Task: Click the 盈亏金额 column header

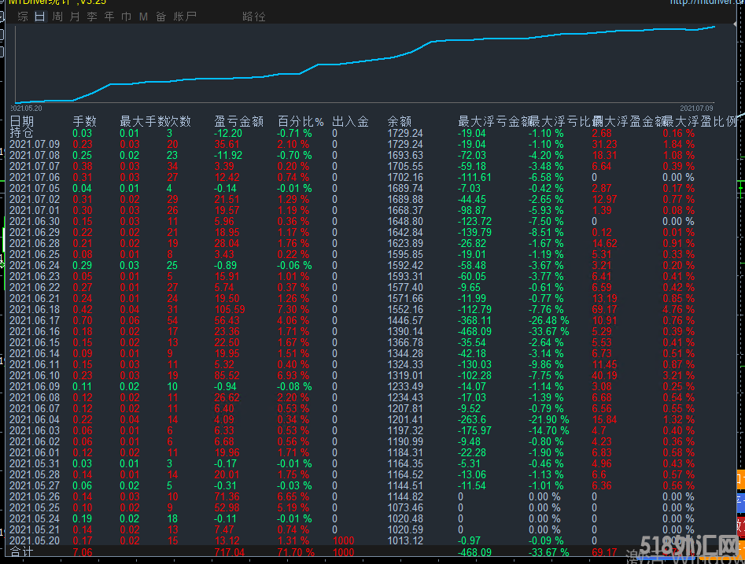Action: pos(239,122)
